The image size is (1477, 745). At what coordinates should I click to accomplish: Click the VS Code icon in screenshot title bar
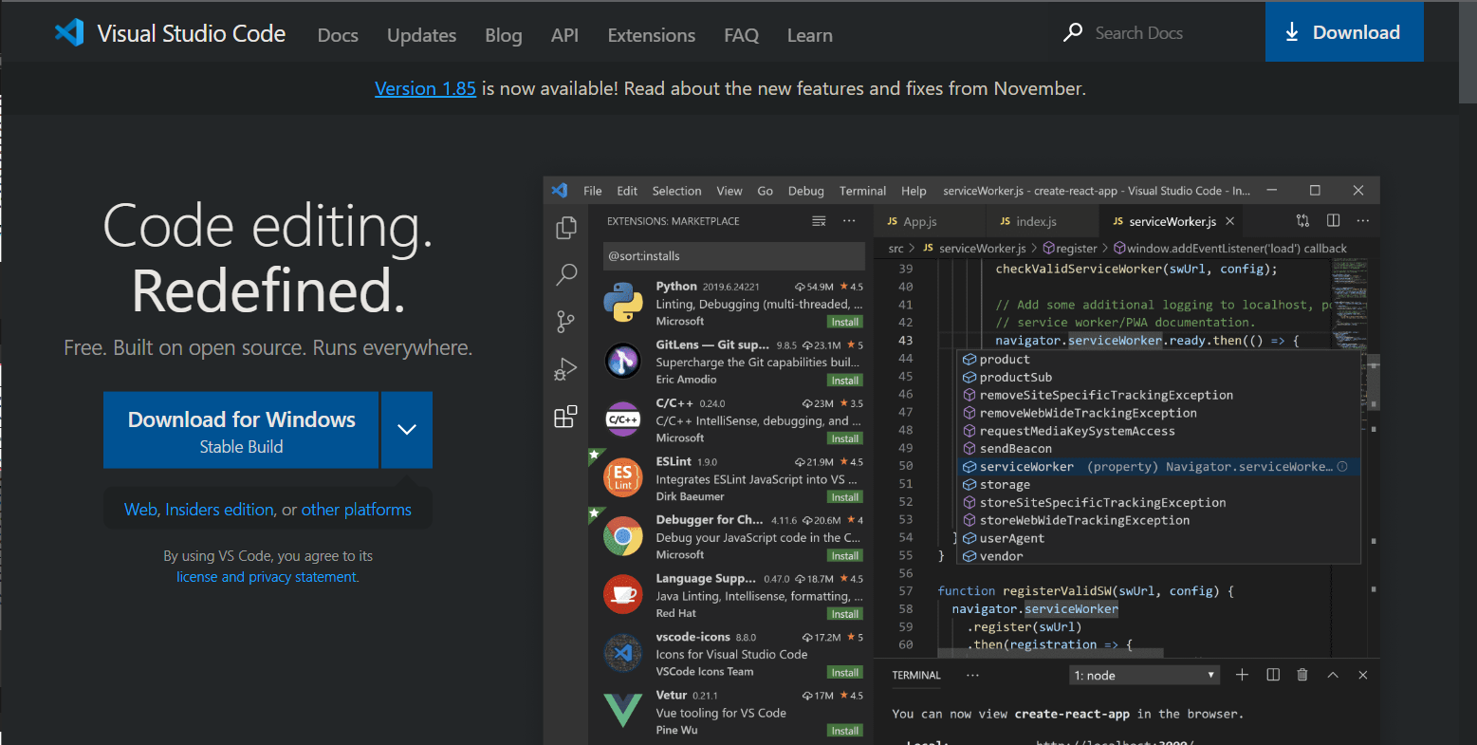coord(560,190)
